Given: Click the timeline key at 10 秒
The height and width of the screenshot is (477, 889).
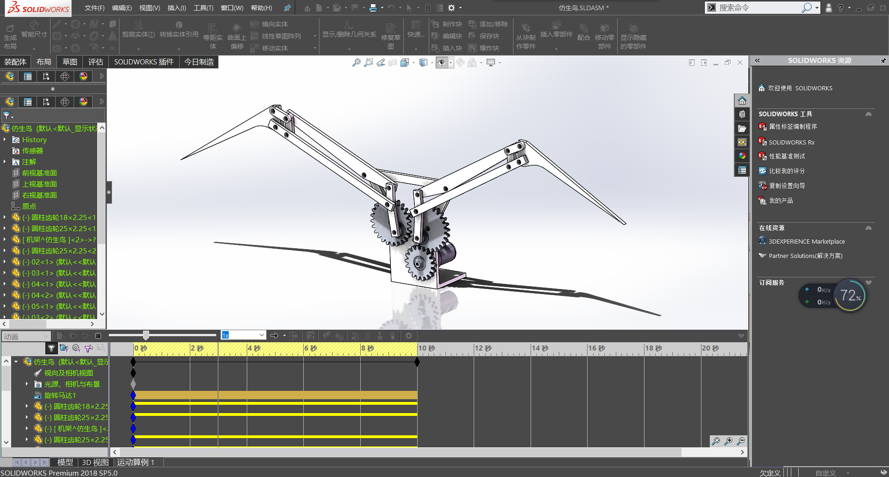Looking at the screenshot, I should (417, 362).
